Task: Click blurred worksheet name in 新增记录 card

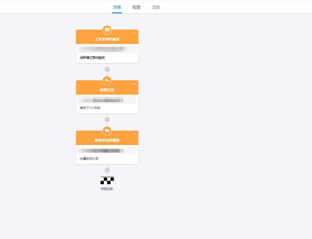Action: point(107,100)
